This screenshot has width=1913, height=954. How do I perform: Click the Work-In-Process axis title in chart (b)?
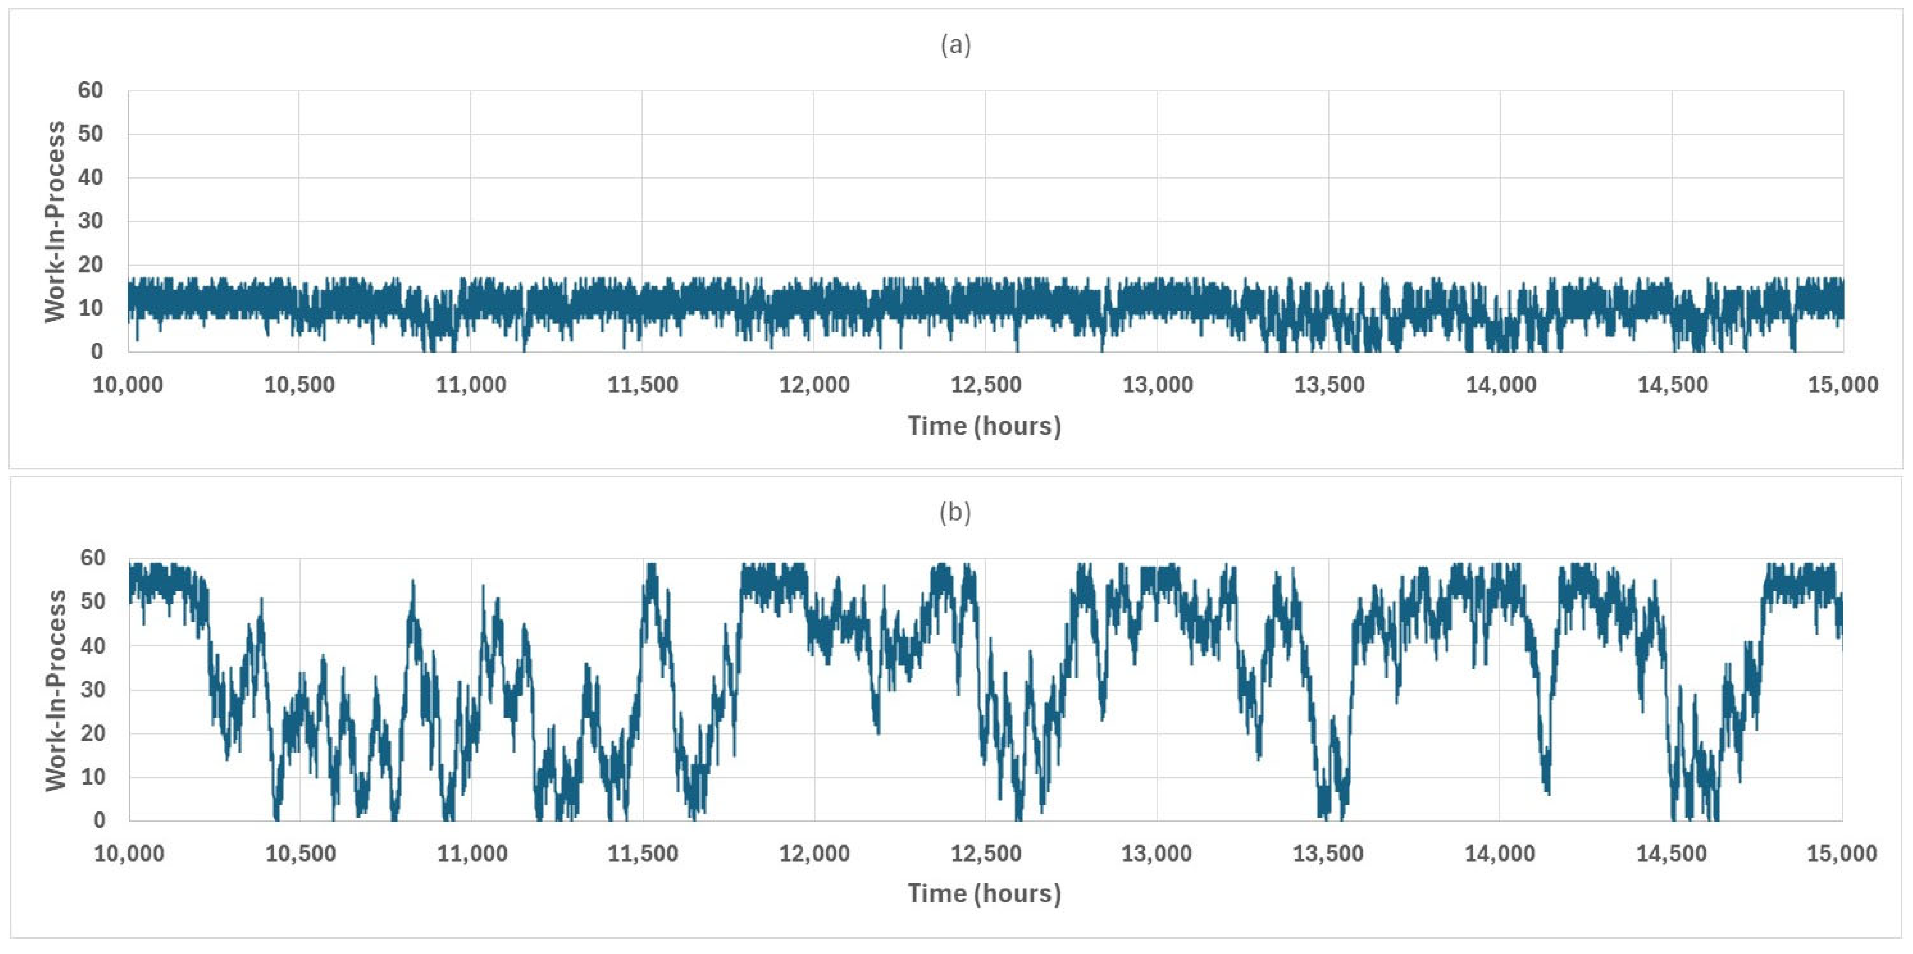tap(56, 690)
